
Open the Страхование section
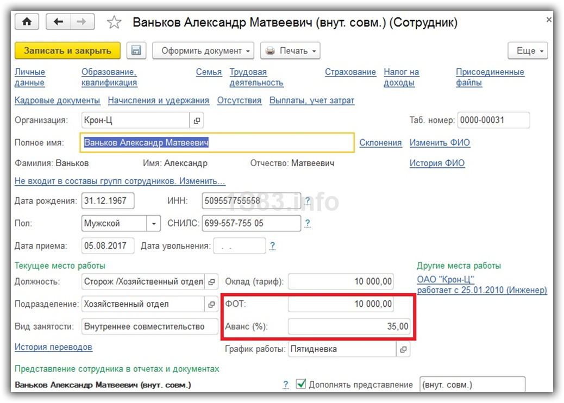[350, 72]
